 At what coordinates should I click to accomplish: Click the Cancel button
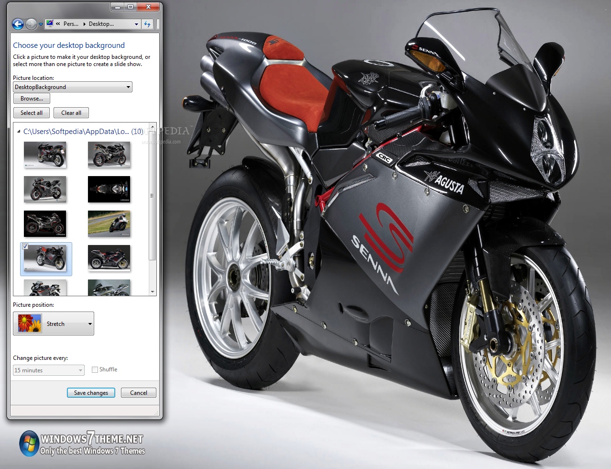[x=139, y=392]
